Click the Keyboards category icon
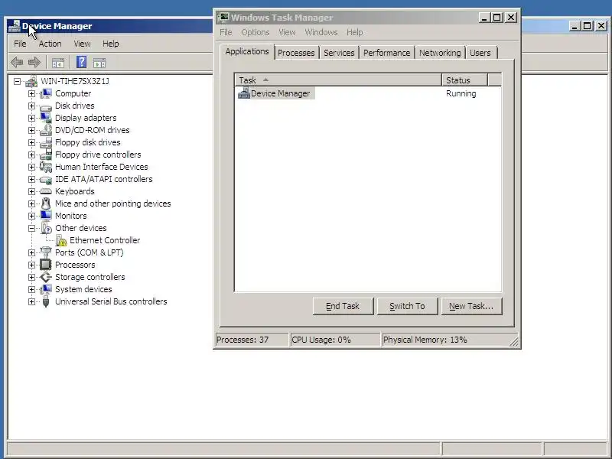This screenshot has height=459, width=612. tap(46, 191)
